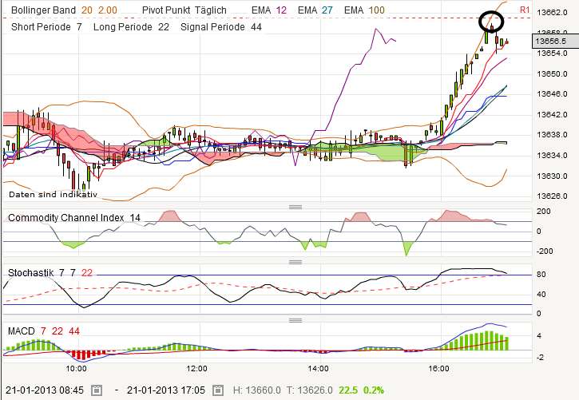Screen dimensions: 579x400
Task: Click the 13630.0 price axis label
Action: 552,176
